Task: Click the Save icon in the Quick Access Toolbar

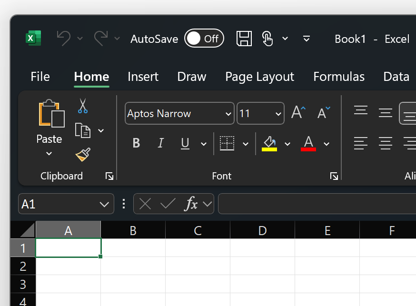Action: (244, 39)
